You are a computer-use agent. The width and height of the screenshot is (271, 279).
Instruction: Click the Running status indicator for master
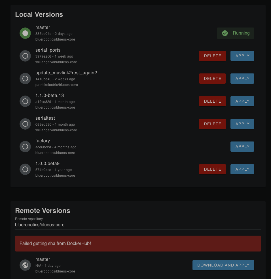(x=235, y=33)
